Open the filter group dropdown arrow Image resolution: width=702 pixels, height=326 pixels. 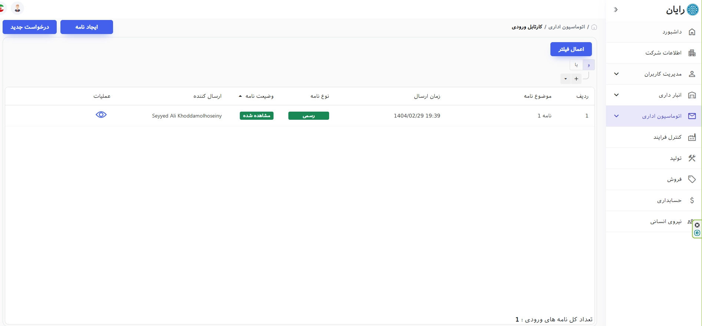click(x=566, y=79)
